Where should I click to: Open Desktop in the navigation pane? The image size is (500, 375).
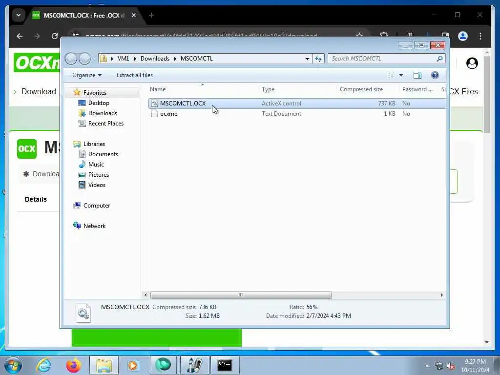99,103
